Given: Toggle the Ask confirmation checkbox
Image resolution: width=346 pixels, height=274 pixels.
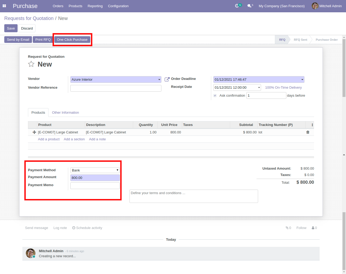Looking at the screenshot, I should coord(215,96).
